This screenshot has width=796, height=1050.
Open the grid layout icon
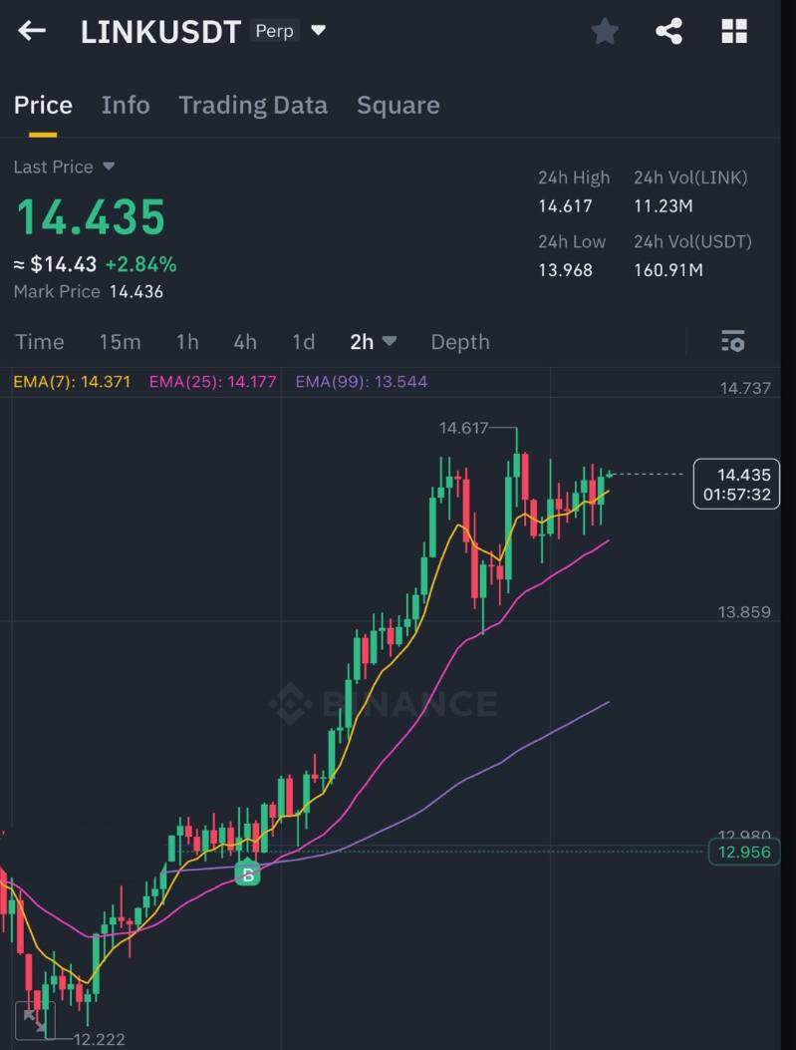pyautogui.click(x=734, y=32)
